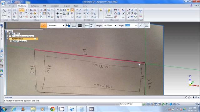Open the blue view styles cube icon

click(171, 104)
